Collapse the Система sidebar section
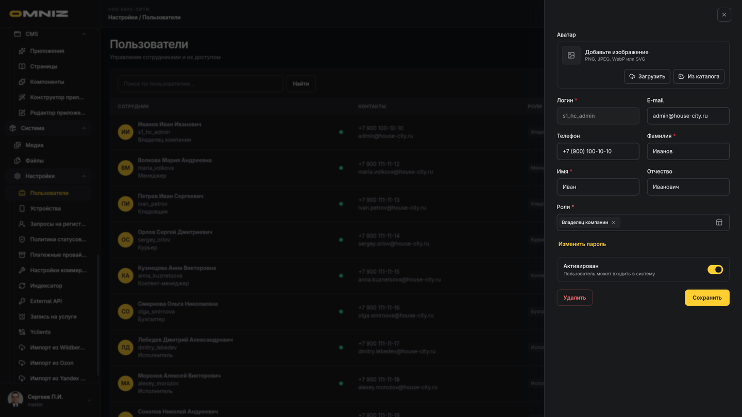The height and width of the screenshot is (417, 742). click(x=83, y=128)
